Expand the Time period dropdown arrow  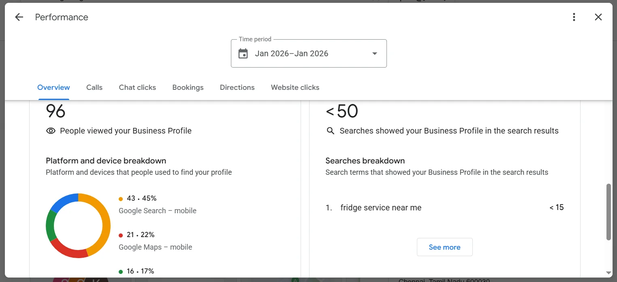(375, 53)
